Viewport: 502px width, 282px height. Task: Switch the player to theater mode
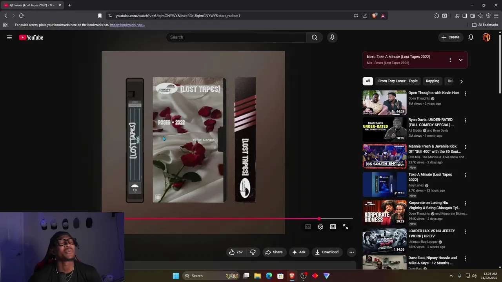tap(333, 226)
